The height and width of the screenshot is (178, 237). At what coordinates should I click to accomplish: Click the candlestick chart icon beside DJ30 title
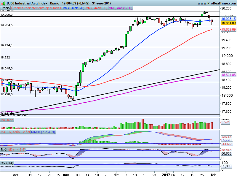pos(3,3)
